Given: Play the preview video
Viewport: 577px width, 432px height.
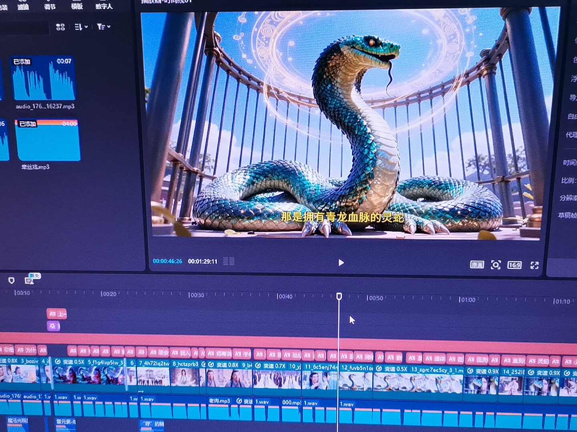Looking at the screenshot, I should pyautogui.click(x=341, y=263).
